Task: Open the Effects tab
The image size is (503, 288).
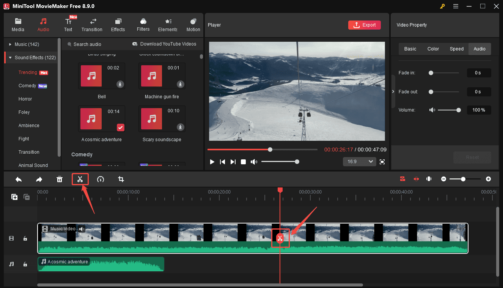Action: tap(118, 25)
